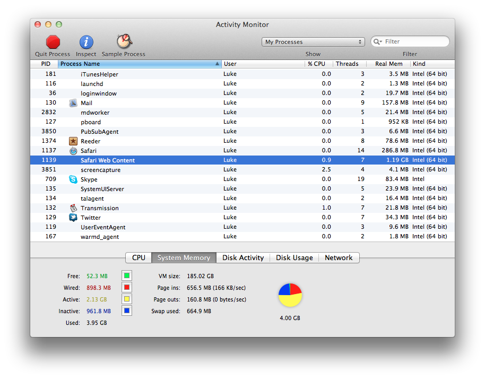The image size is (485, 379).
Task: Click the 4.00 GB total memory label
Action: (290, 318)
